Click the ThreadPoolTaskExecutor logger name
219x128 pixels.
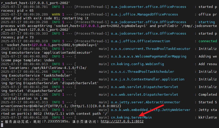point(150,49)
